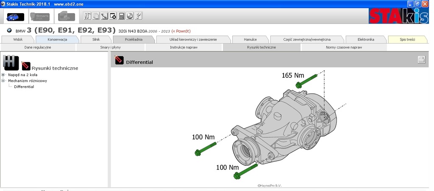Screen dimensions: 434x191
Task: Click the print icon in Differential header
Action: click(x=421, y=60)
